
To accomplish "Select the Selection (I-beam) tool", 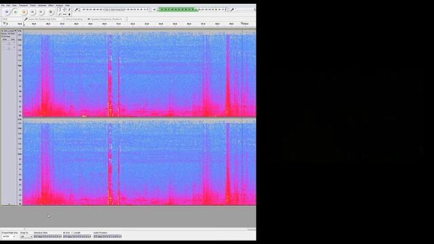I will point(60,9).
